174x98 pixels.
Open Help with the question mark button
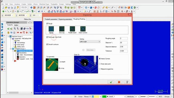pos(127,82)
